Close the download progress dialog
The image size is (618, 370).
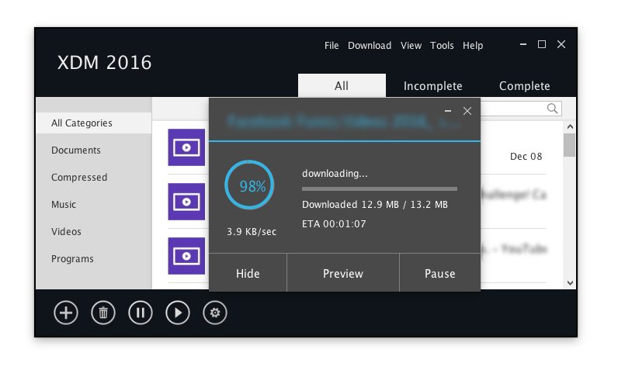coord(467,111)
